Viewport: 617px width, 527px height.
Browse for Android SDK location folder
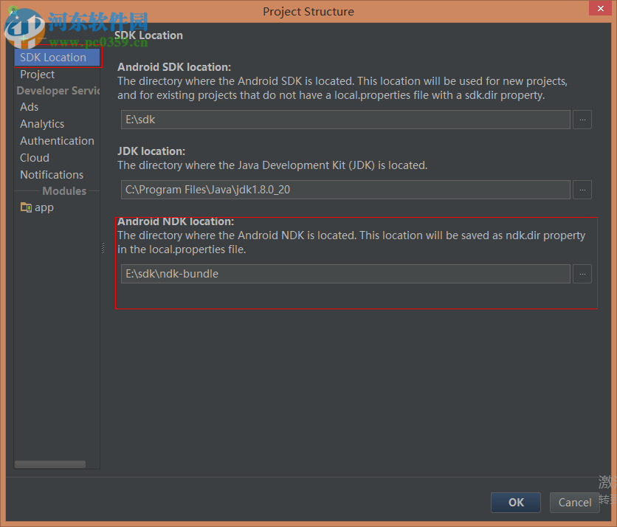(x=582, y=120)
